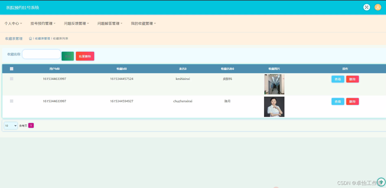Click the green search button
The image size is (386, 188).
(x=68, y=56)
